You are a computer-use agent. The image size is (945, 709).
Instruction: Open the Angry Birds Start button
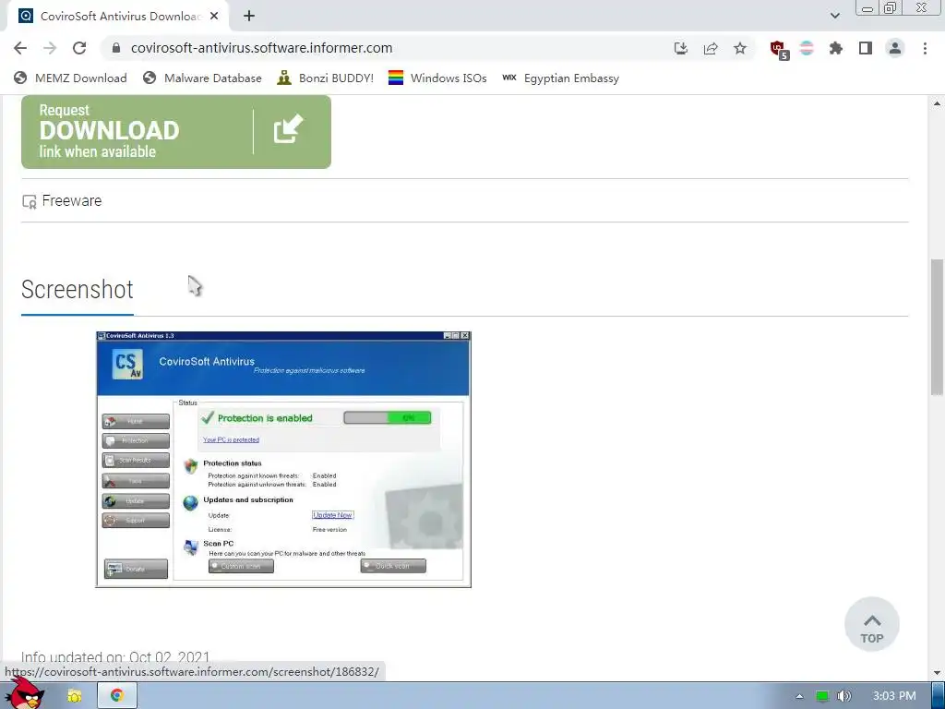tap(24, 692)
